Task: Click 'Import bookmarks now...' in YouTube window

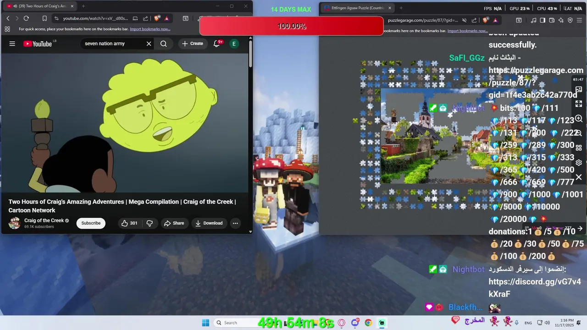Action: click(150, 29)
